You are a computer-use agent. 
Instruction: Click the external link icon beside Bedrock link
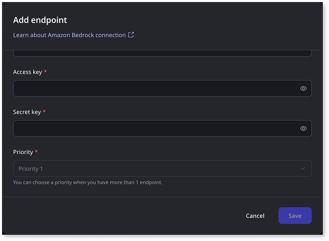[131, 35]
